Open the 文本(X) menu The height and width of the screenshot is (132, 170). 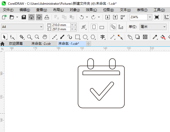point(125,10)
